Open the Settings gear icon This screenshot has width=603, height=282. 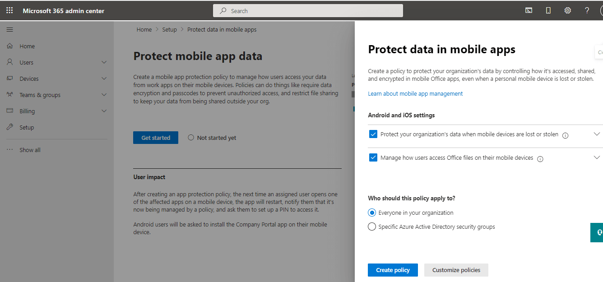pyautogui.click(x=568, y=10)
